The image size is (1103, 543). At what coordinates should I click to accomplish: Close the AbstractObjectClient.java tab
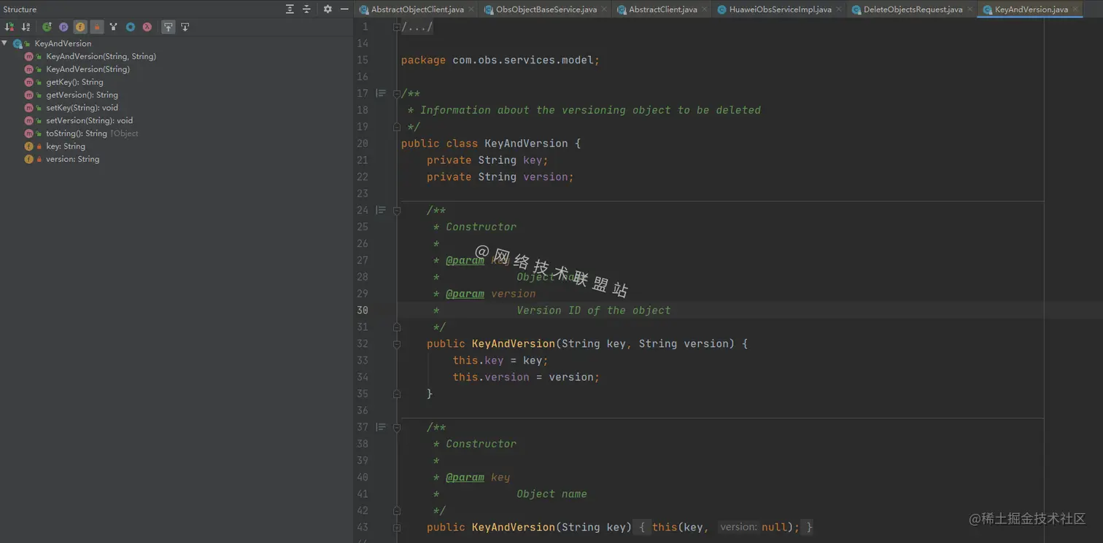coord(471,9)
